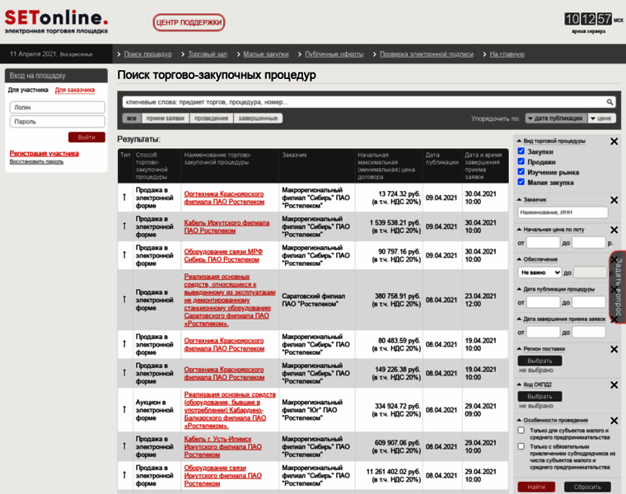
Task: Open the 'Задать вопрос' side tab
Action: click(618, 287)
